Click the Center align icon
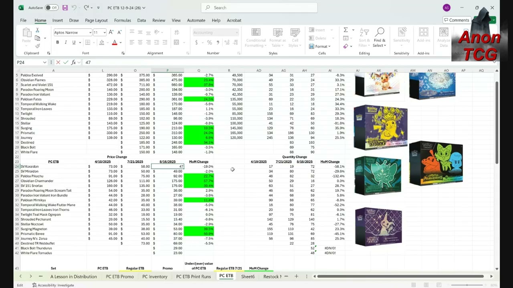 pyautogui.click(x=140, y=42)
